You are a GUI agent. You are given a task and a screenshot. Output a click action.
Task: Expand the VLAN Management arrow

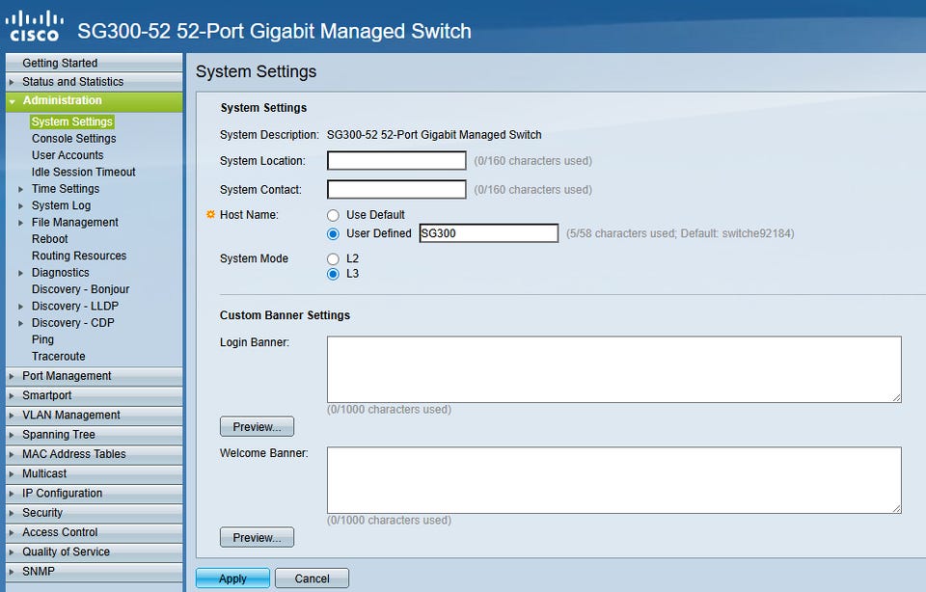click(12, 416)
